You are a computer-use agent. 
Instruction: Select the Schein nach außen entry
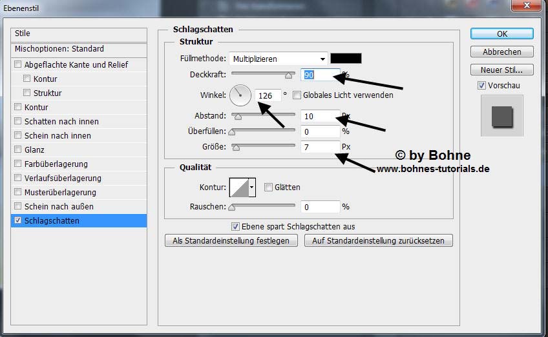(x=59, y=207)
